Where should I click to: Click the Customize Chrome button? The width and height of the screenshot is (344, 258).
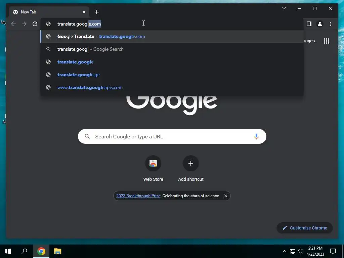click(305, 228)
